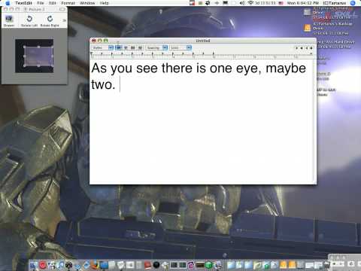Open the Styles dropdown in TextEdit
361x271 pixels.
[x=103, y=47]
